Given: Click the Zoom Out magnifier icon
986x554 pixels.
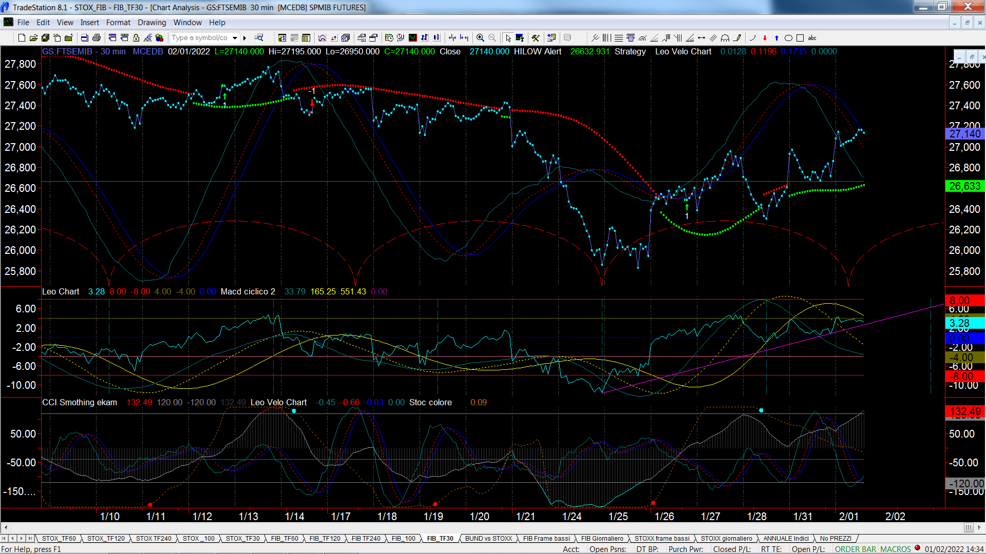Looking at the screenshot, I should 492,38.
